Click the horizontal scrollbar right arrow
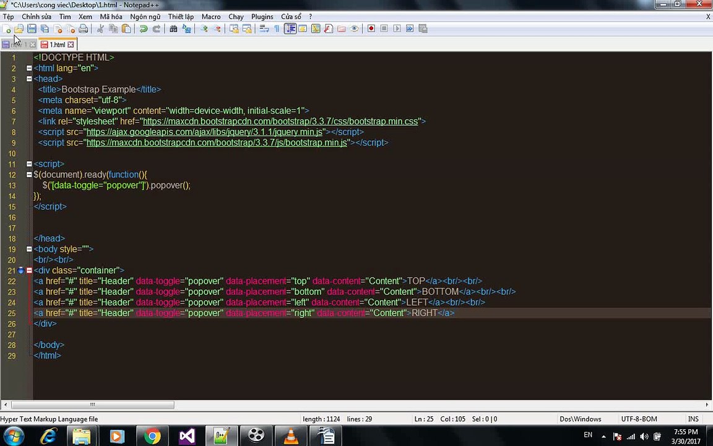 click(707, 404)
